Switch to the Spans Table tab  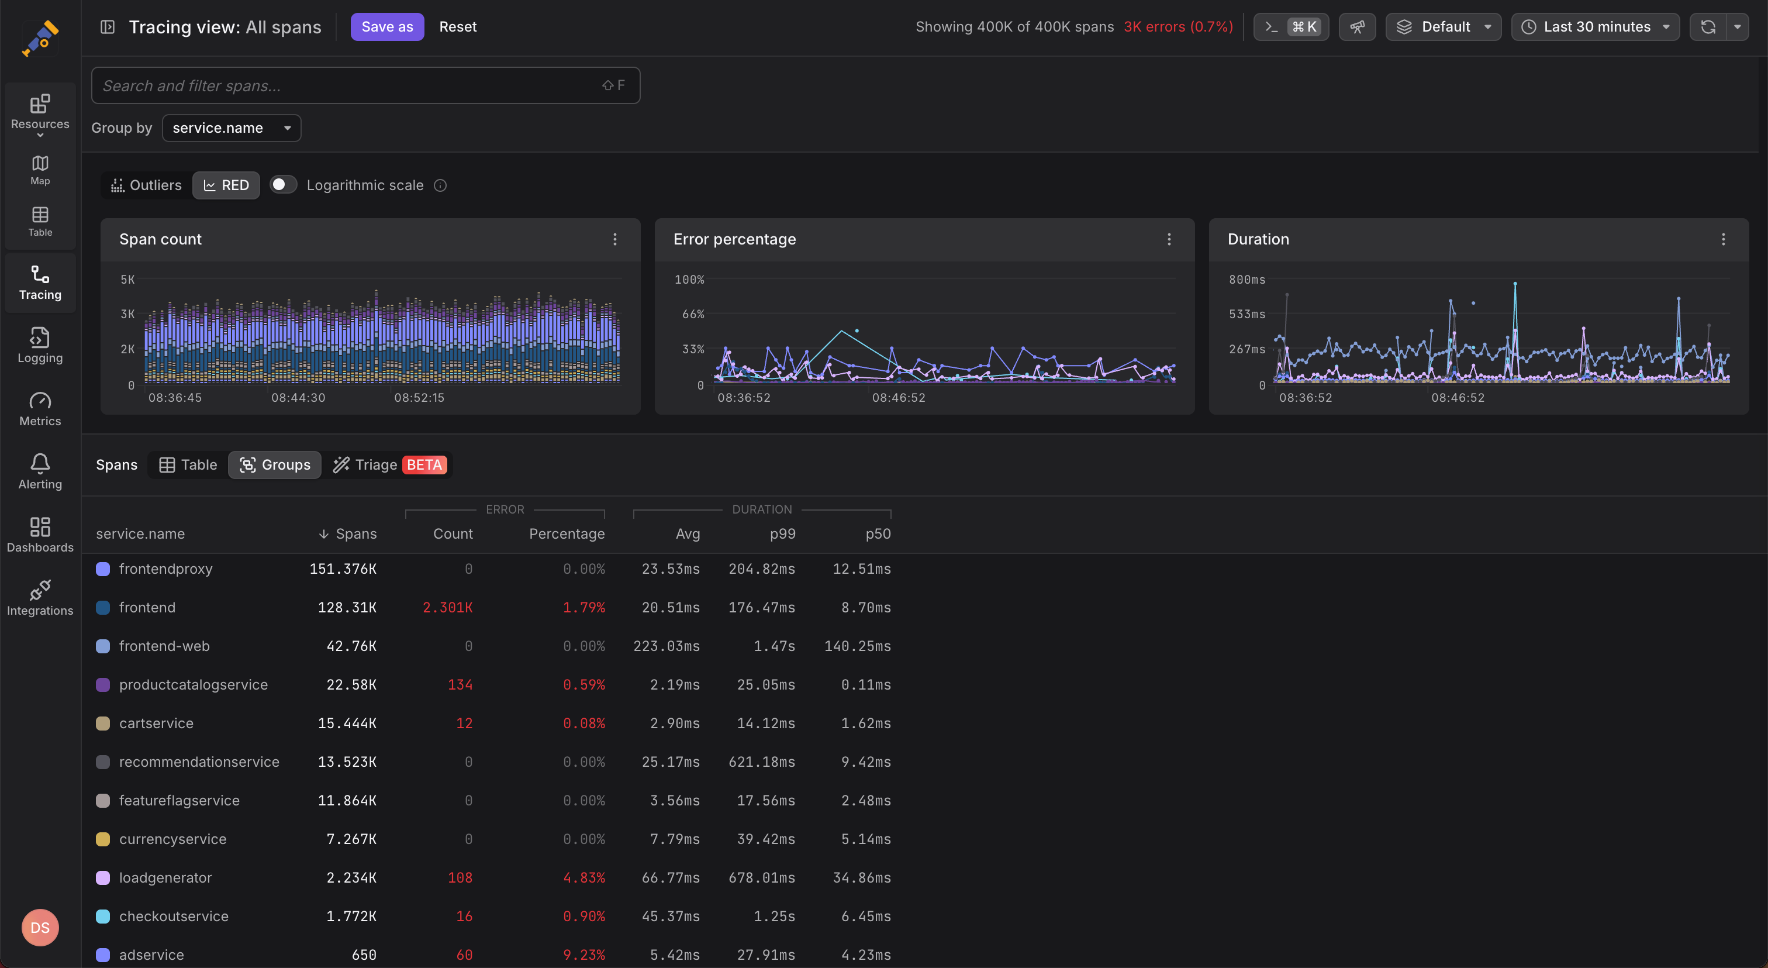(x=188, y=465)
